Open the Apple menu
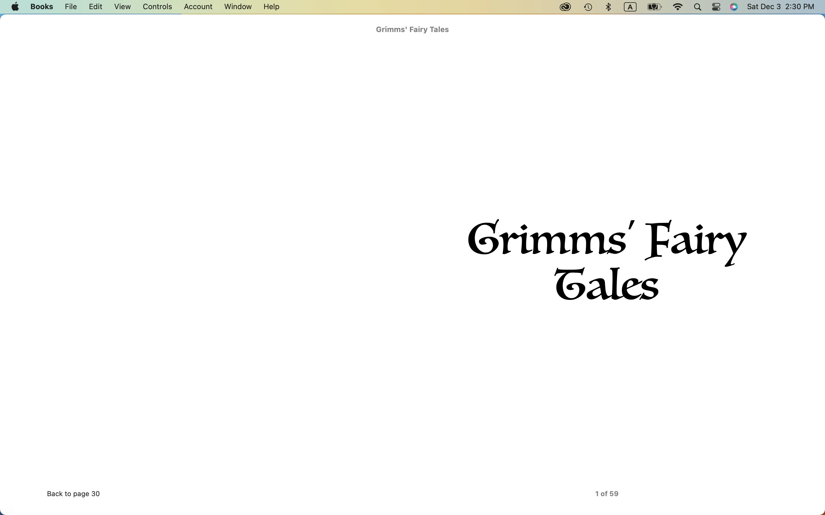This screenshot has height=515, width=825. tap(15, 7)
